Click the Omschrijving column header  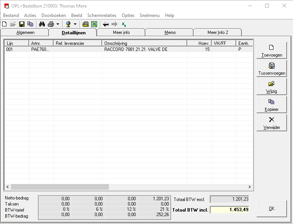pos(145,43)
